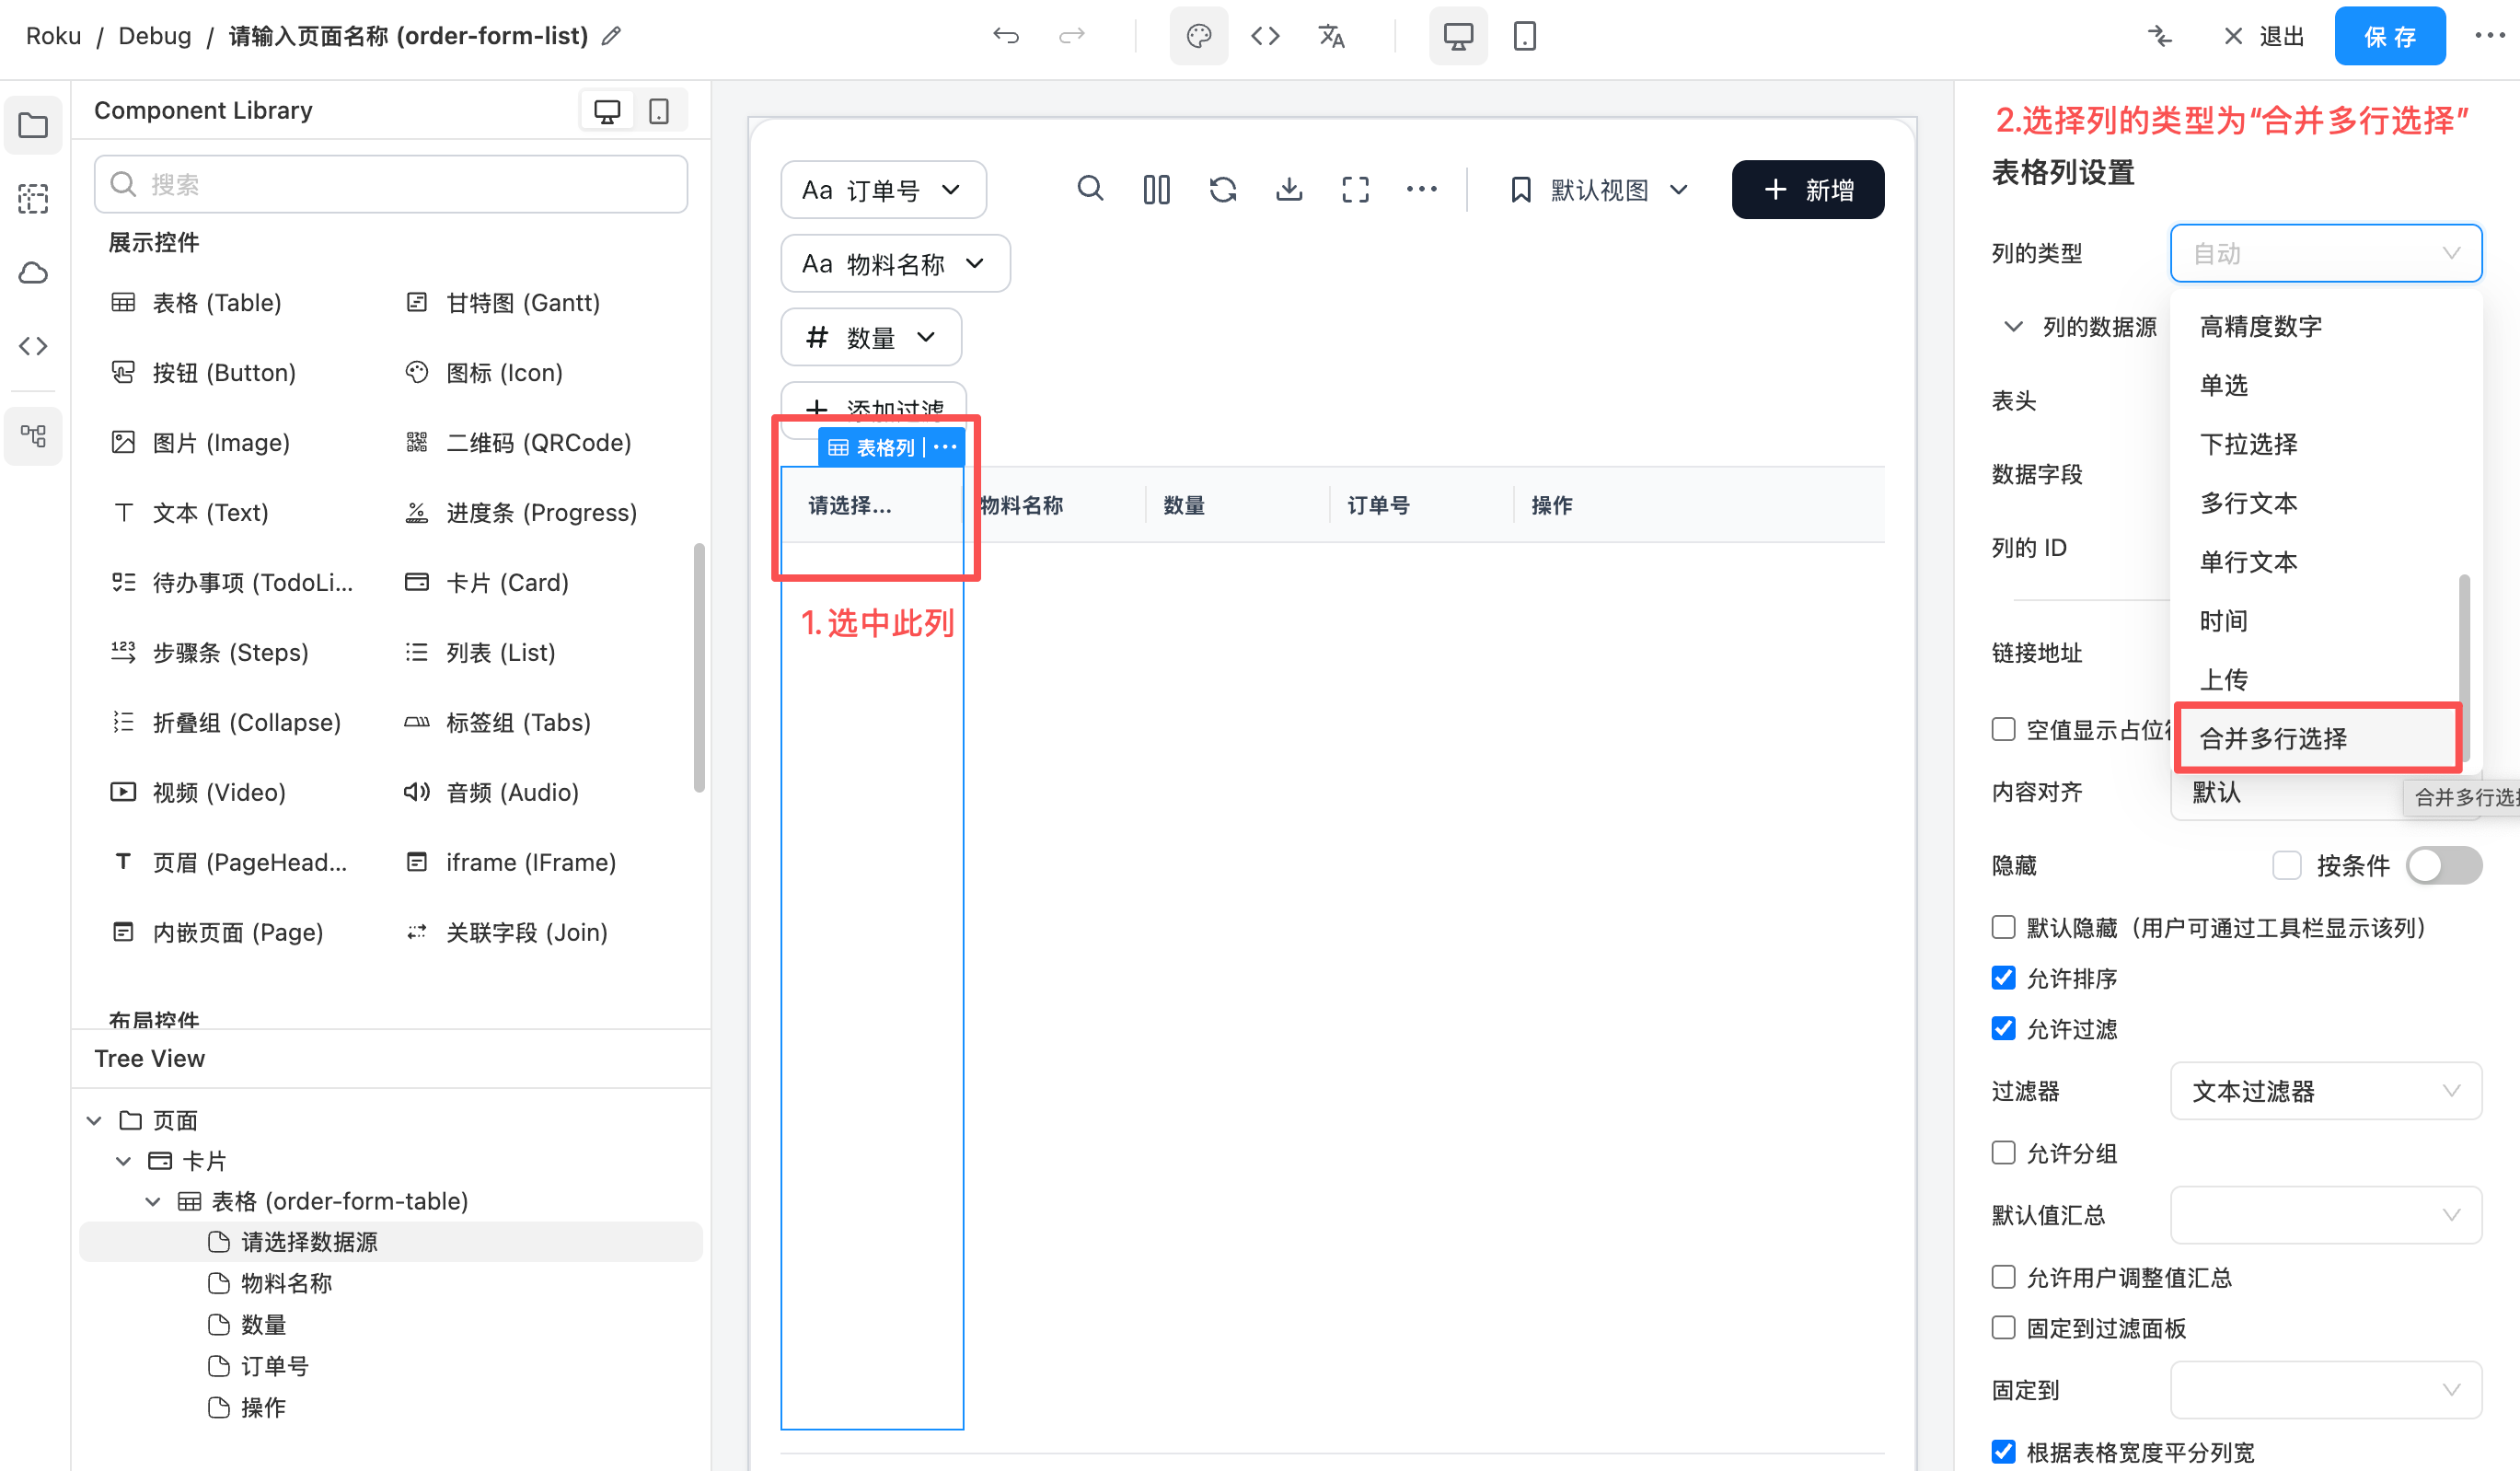Click the Debug breadcrumb link
This screenshot has width=2520, height=1471.
(x=155, y=36)
